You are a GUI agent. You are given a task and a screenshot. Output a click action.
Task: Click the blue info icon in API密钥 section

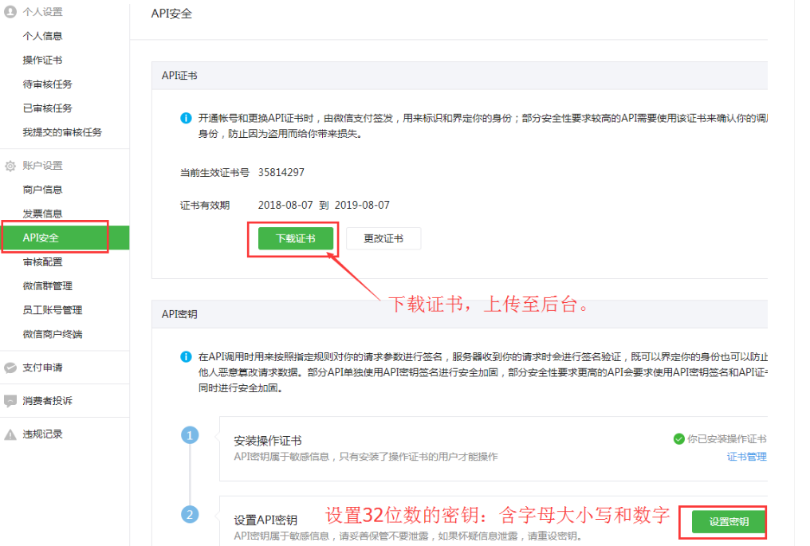click(186, 356)
